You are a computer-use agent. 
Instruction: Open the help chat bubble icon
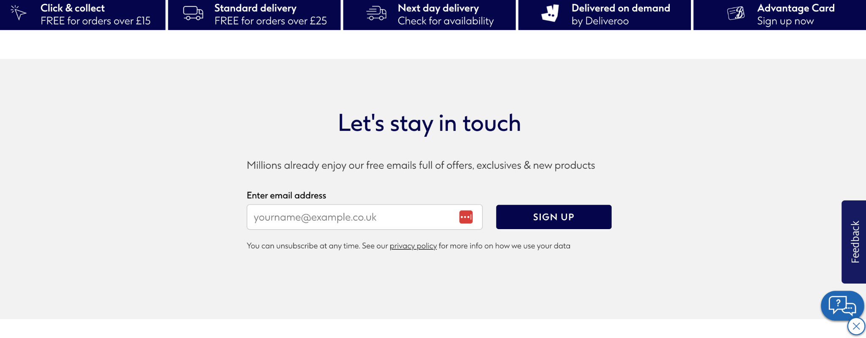tap(842, 306)
